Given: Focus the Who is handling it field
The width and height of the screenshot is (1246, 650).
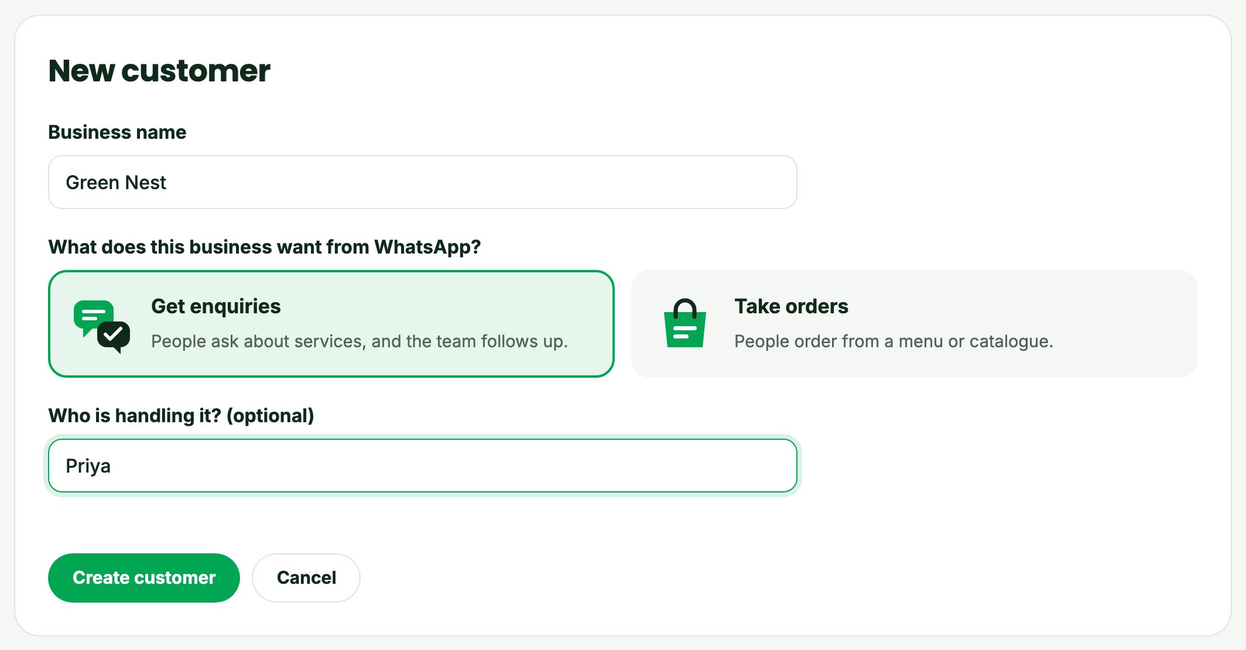Looking at the screenshot, I should click(423, 466).
